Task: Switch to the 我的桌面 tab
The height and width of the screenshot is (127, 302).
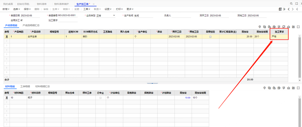Action: [8, 4]
